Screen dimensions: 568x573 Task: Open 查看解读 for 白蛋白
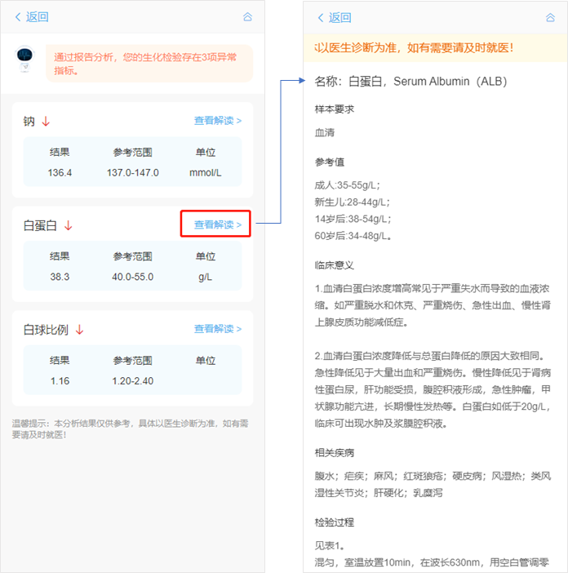218,224
